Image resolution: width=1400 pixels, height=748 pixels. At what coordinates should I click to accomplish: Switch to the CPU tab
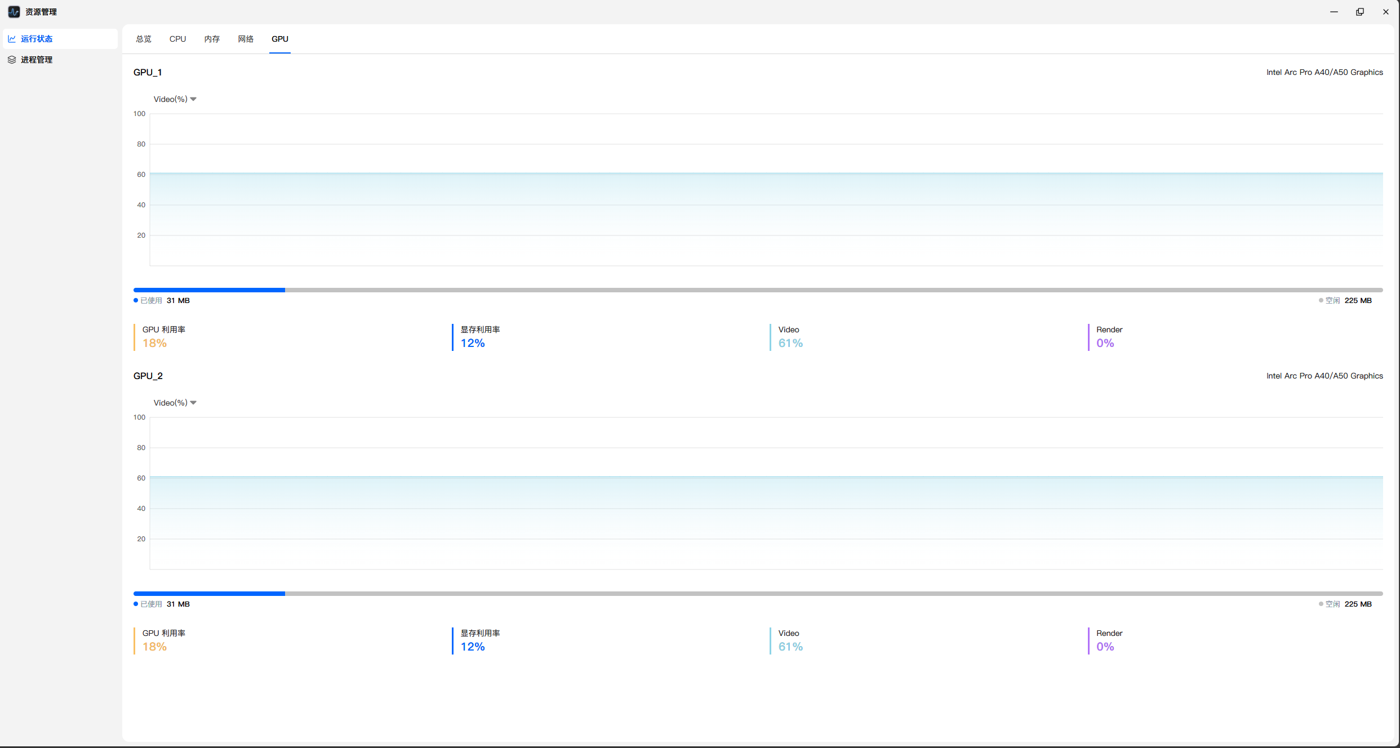pyautogui.click(x=177, y=39)
